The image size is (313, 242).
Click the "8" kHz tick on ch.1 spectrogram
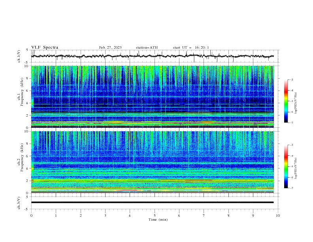28,78
